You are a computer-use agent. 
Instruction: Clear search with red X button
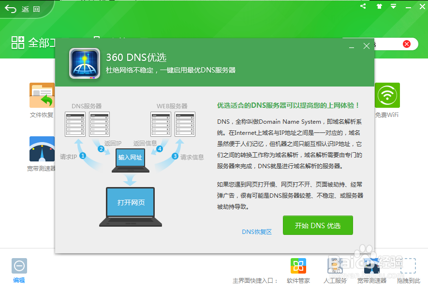pyautogui.click(x=407, y=44)
